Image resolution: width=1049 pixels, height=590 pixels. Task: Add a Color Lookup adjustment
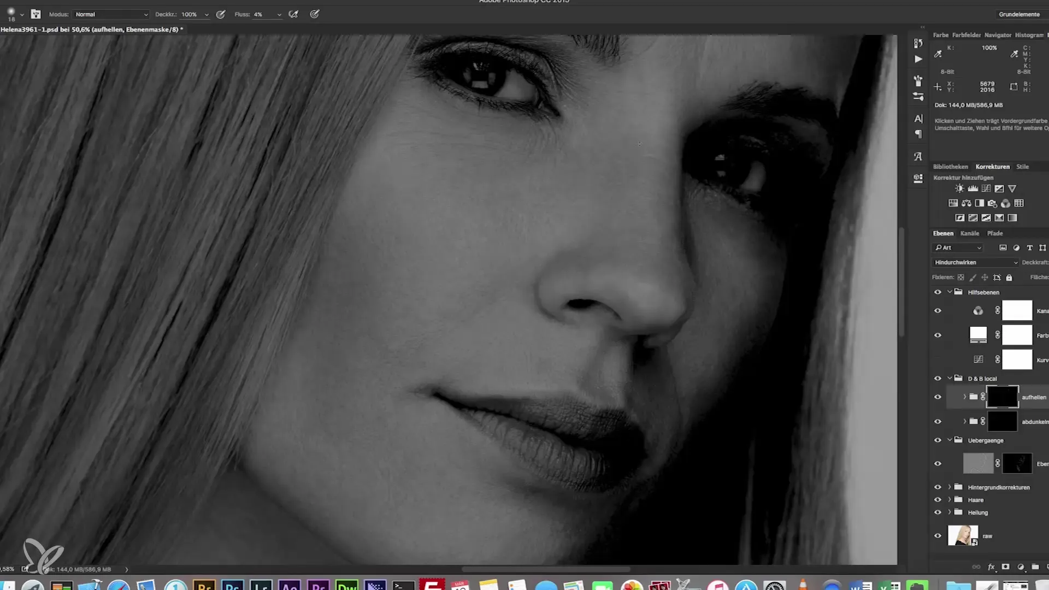(x=1019, y=203)
